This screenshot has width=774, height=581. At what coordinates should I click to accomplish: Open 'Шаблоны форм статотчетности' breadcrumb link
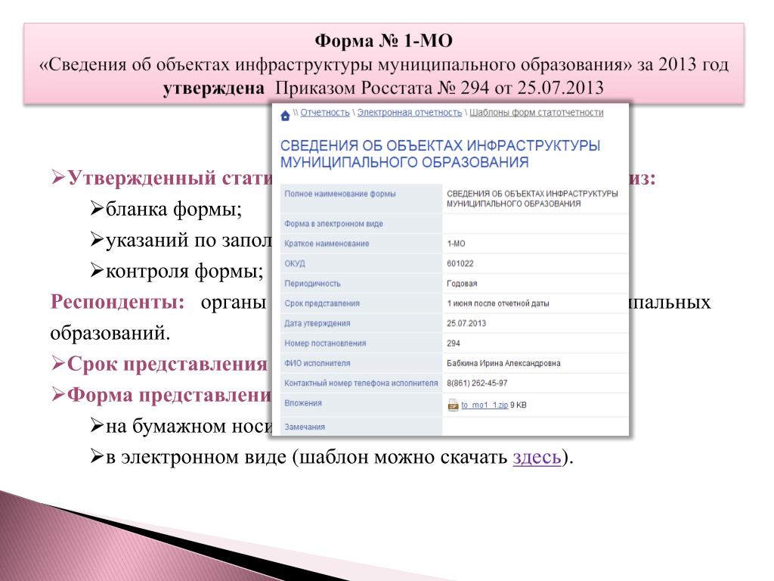point(536,113)
